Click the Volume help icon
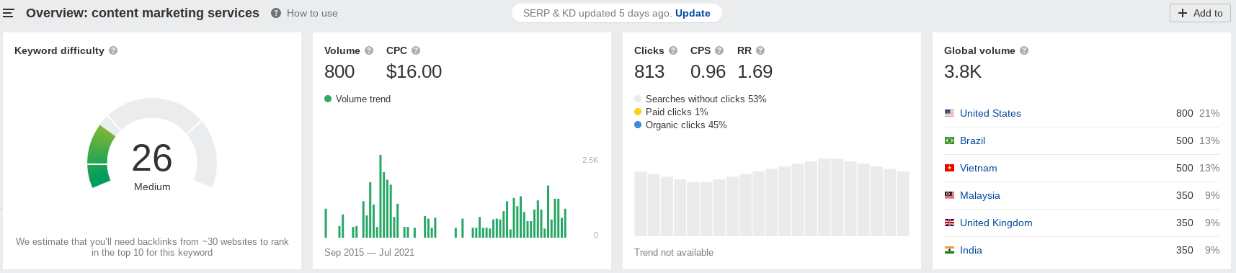 pyautogui.click(x=369, y=50)
